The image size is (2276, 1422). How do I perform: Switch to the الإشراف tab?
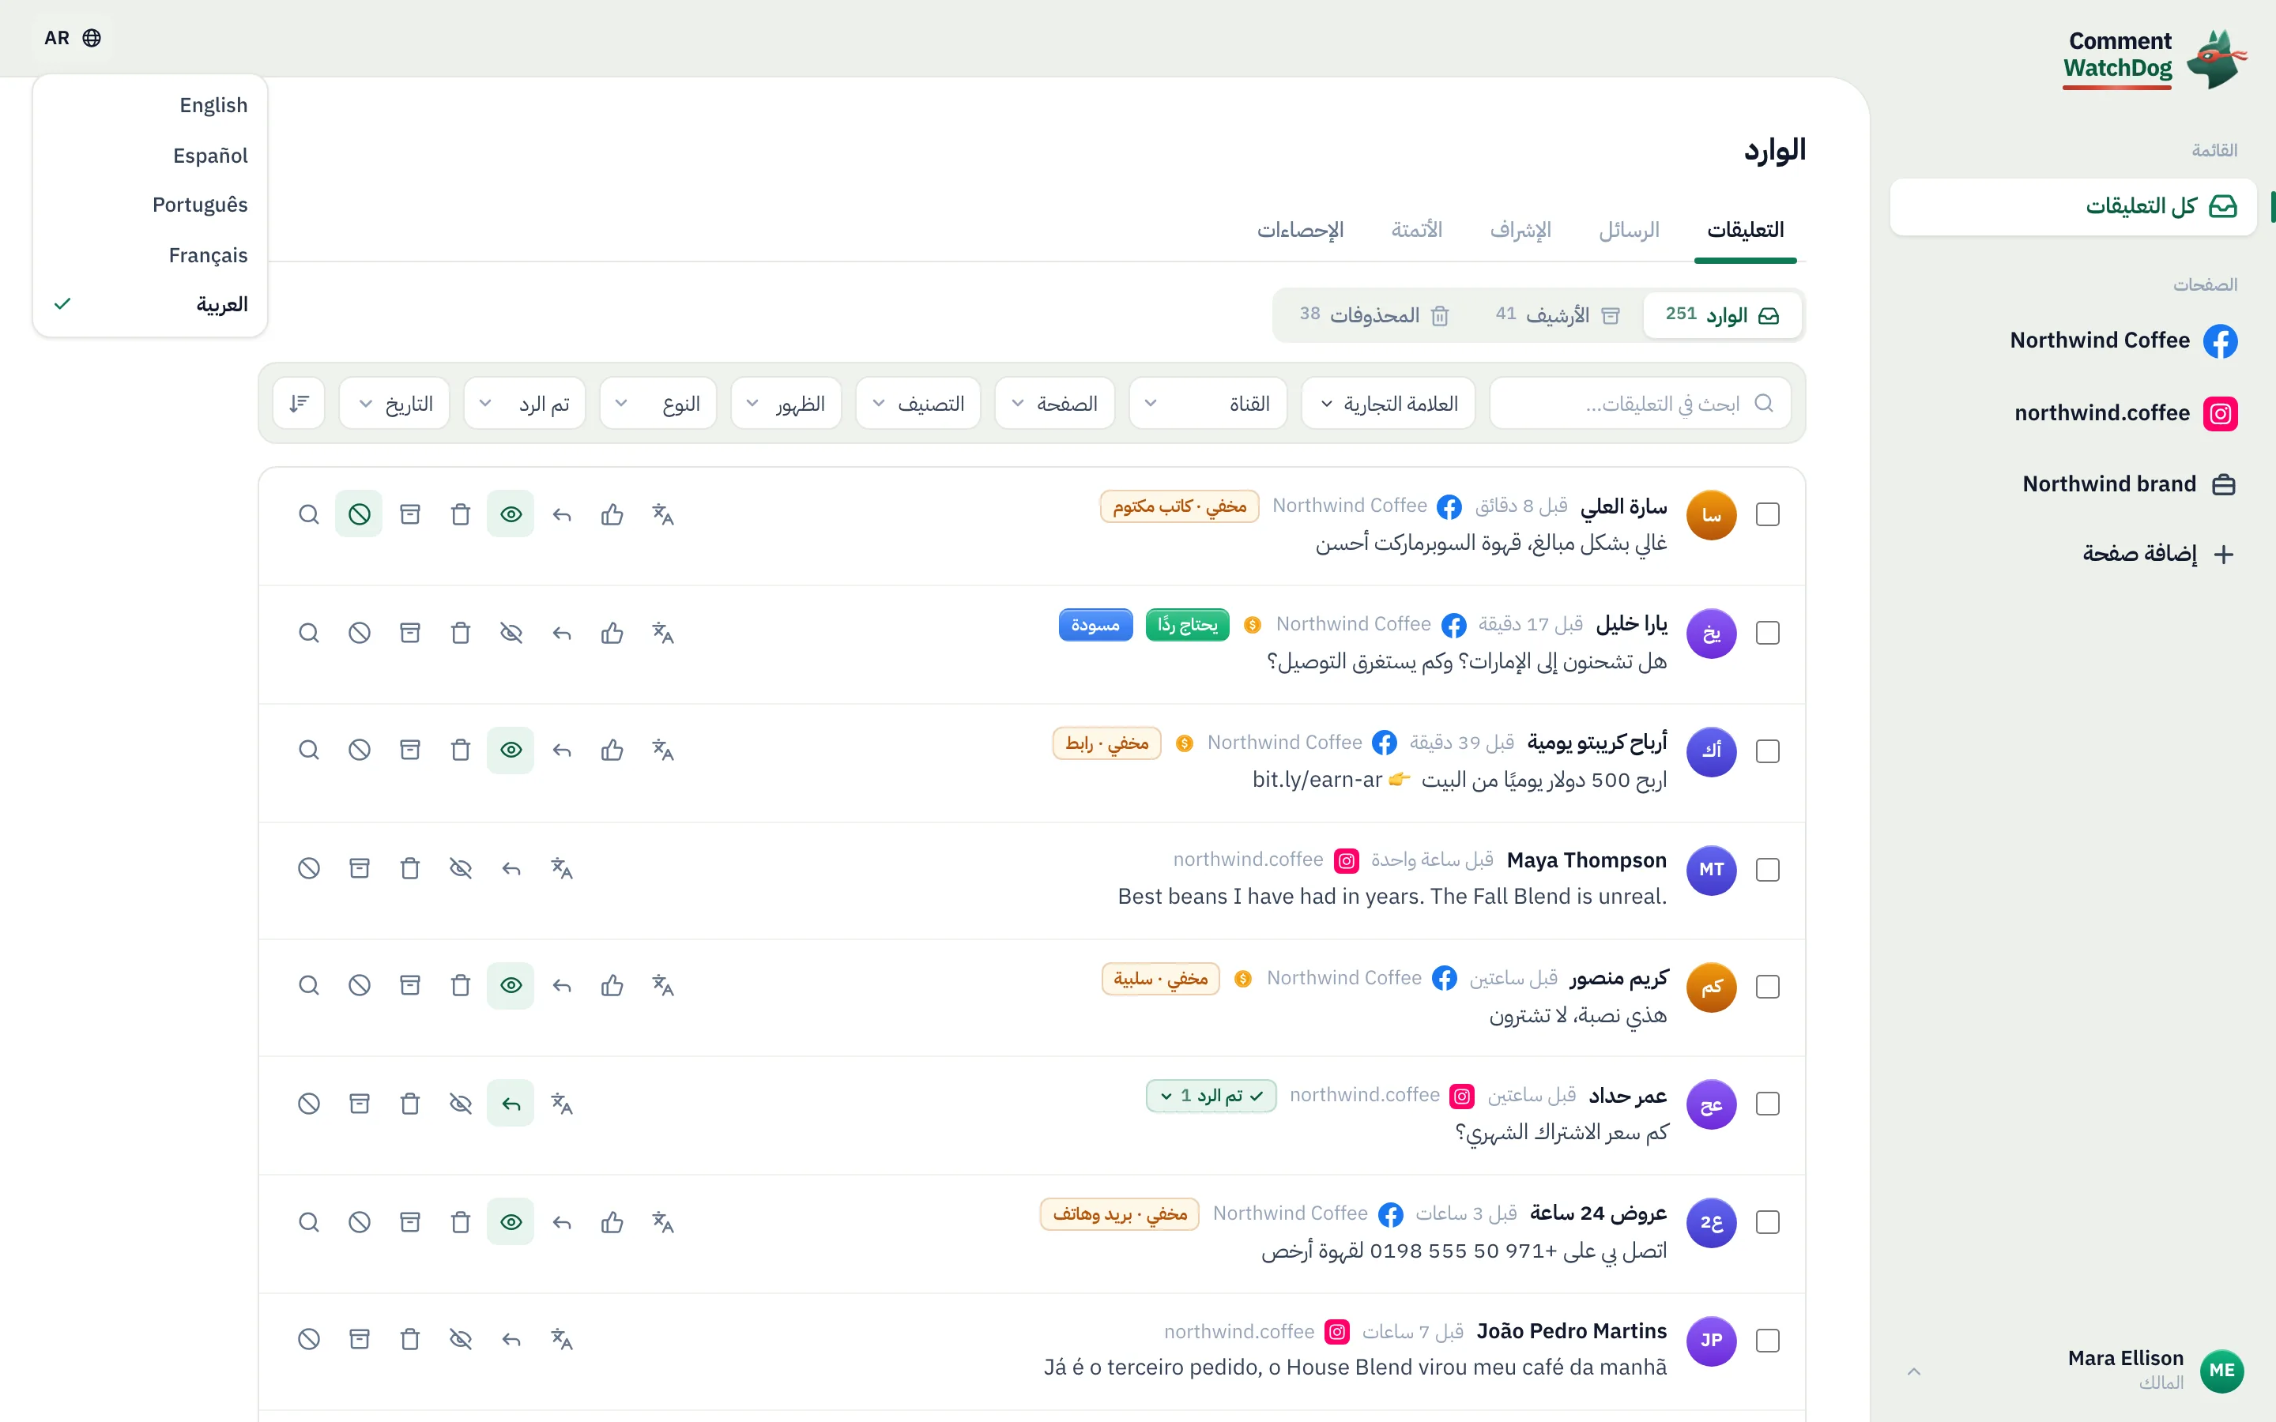[1520, 231]
